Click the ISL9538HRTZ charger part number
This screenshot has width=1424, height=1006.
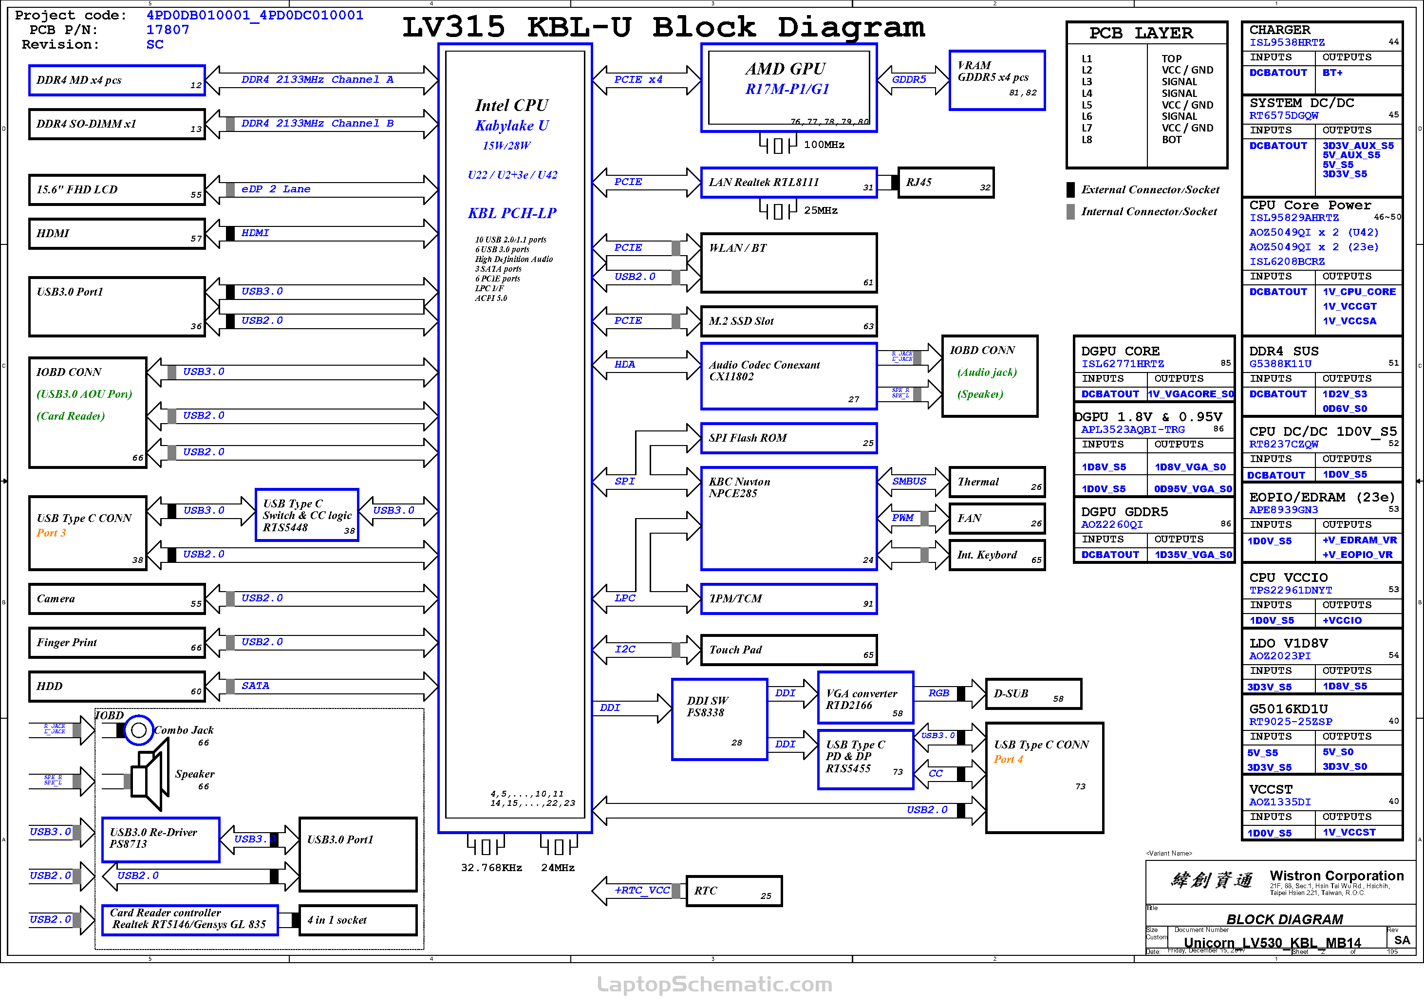pyautogui.click(x=1287, y=43)
